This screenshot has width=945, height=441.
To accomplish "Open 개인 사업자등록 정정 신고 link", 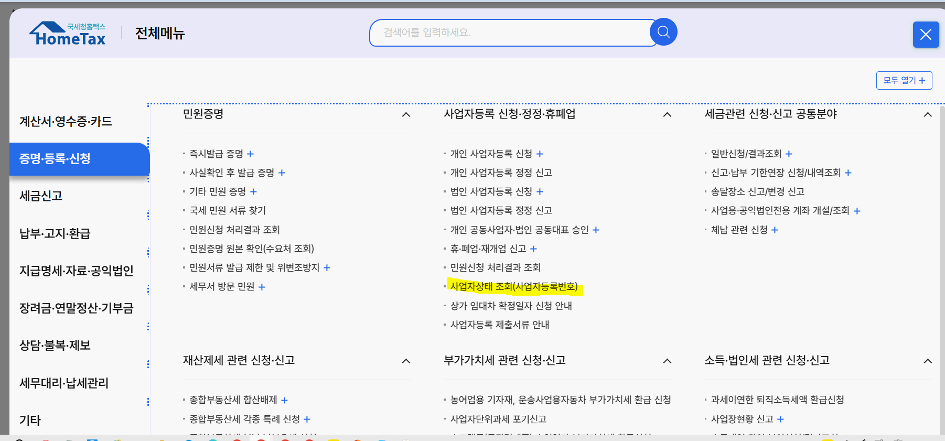I will (x=501, y=173).
